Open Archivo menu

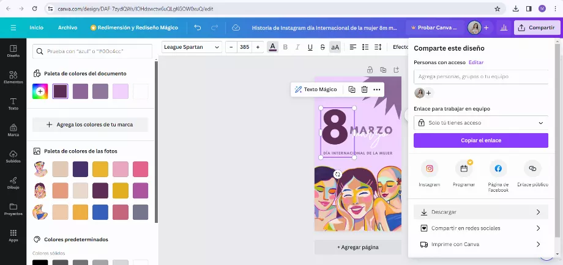(x=67, y=27)
